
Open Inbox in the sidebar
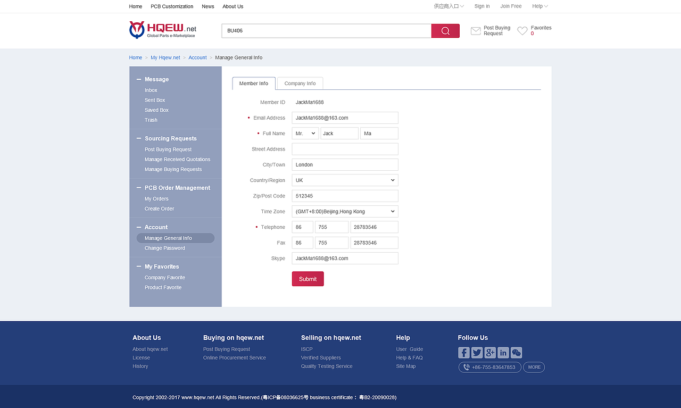pyautogui.click(x=151, y=90)
